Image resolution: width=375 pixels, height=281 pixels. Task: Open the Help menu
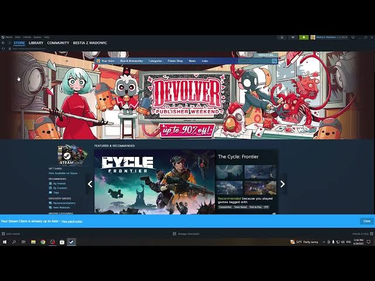click(47, 37)
